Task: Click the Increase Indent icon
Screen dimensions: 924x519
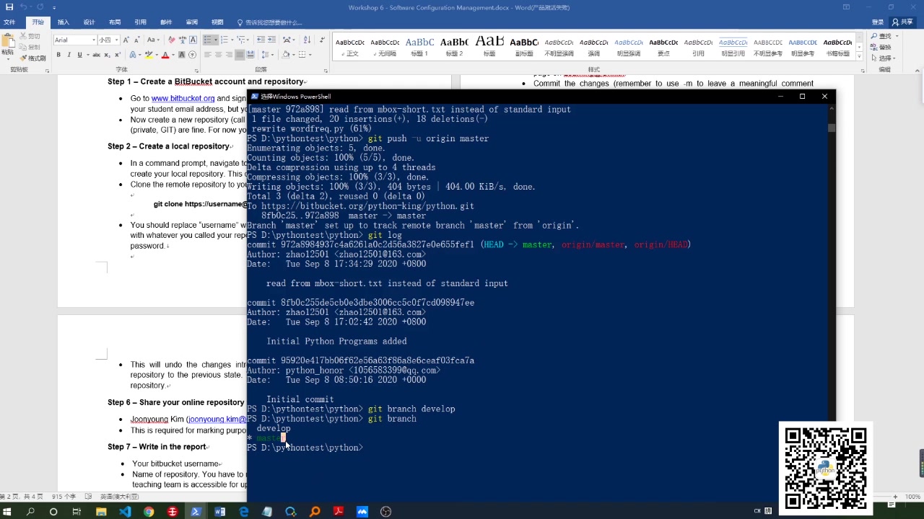Action: (x=272, y=40)
